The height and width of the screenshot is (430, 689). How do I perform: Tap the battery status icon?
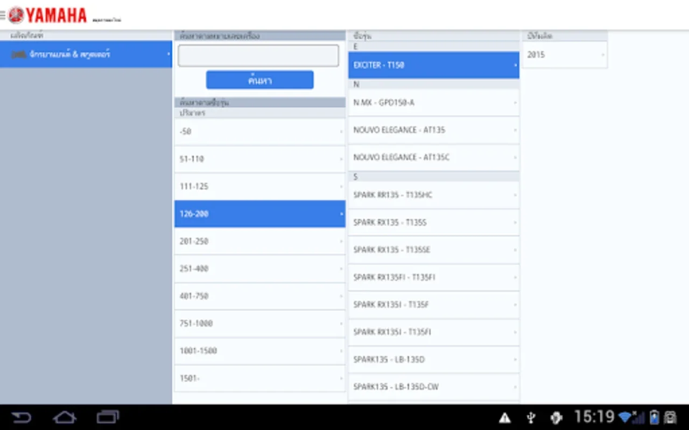pyautogui.click(x=655, y=418)
